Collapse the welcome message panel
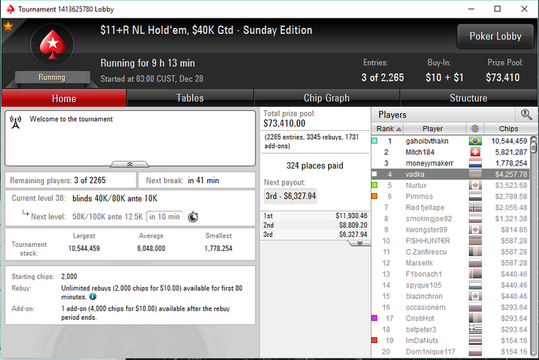The image size is (539, 360). pyautogui.click(x=129, y=164)
